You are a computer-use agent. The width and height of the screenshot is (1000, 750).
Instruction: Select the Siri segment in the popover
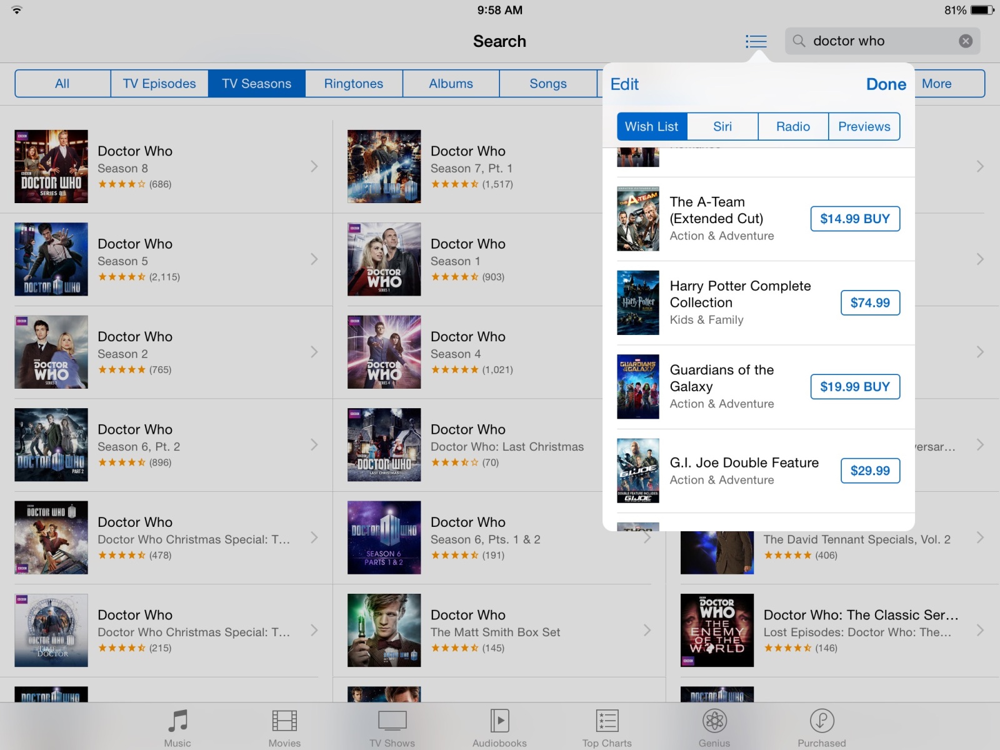point(722,126)
